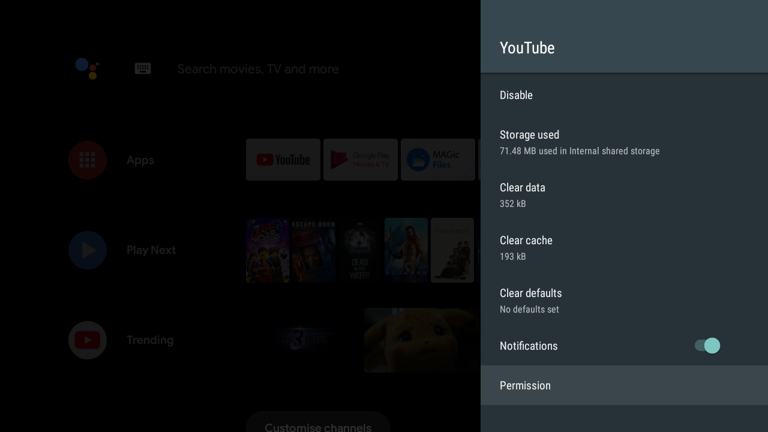
Task: Open the Trending YouTube channel icon
Action: pyautogui.click(x=88, y=340)
